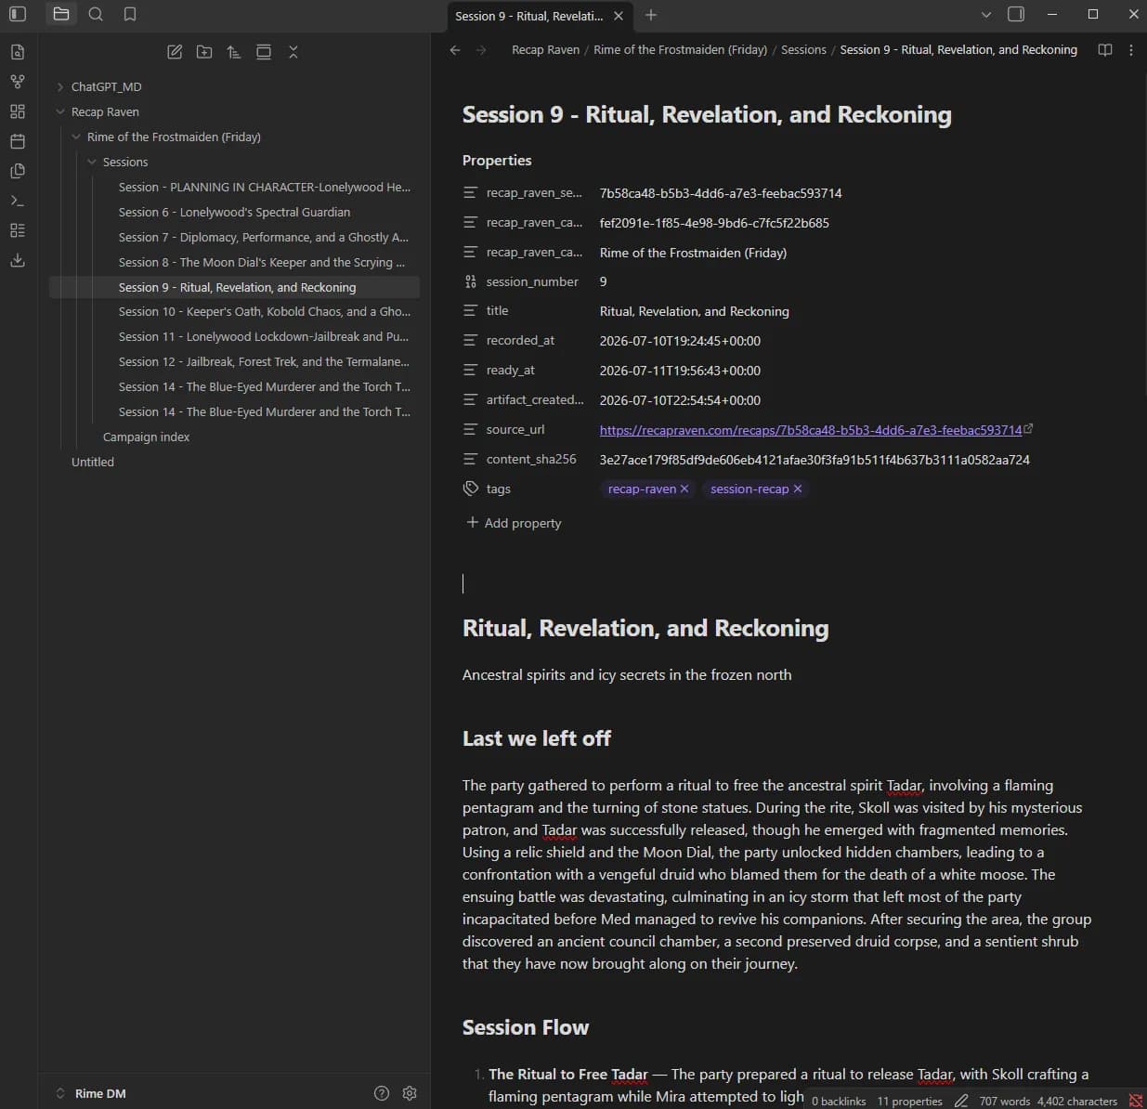The image size is (1147, 1109).
Task: Navigate back with the left arrow
Action: pos(455,50)
